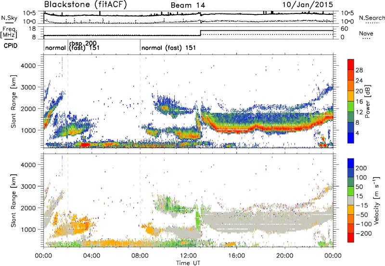Click the "CPID" row label
This screenshot has height=266, width=385.
(11, 46)
